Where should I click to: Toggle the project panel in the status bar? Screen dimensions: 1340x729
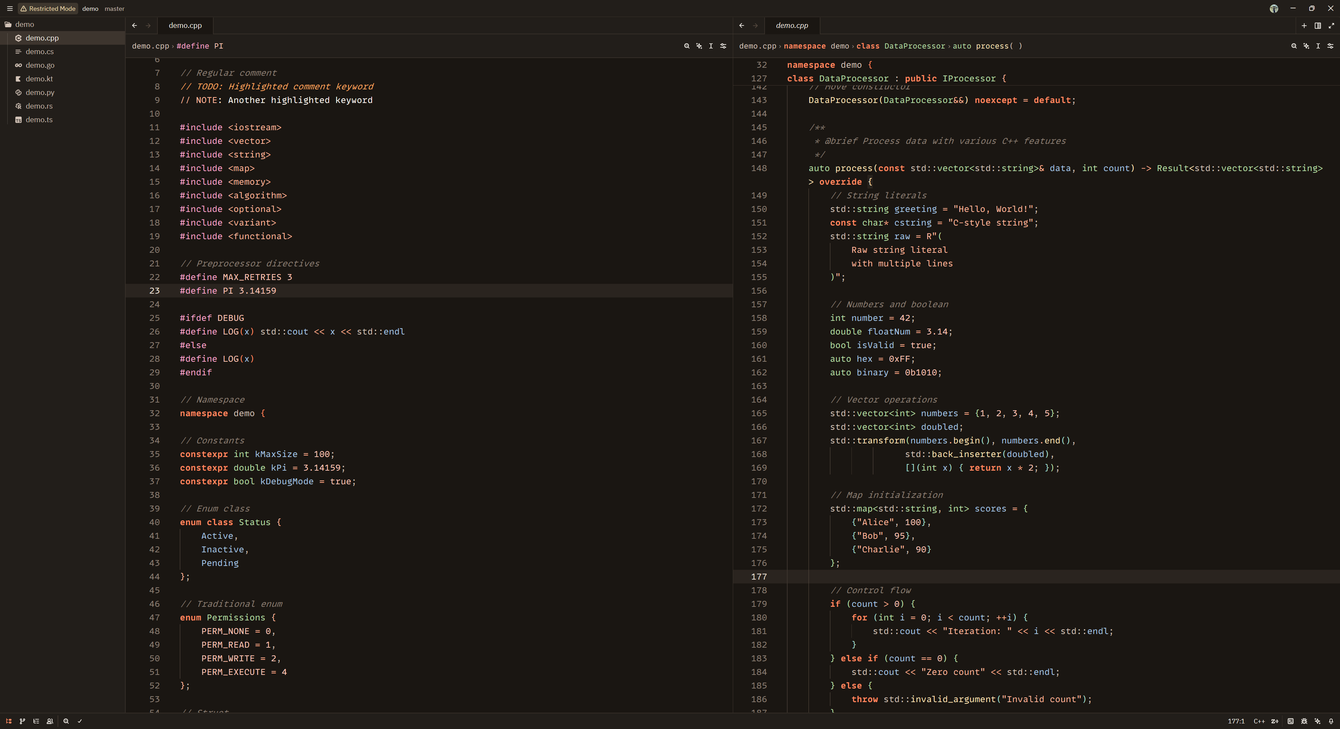tap(9, 721)
